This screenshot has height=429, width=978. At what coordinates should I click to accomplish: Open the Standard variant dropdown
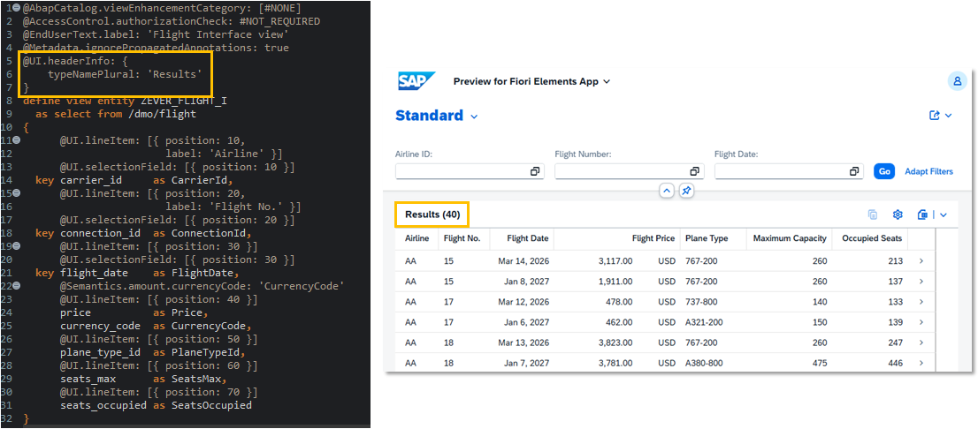click(x=474, y=117)
